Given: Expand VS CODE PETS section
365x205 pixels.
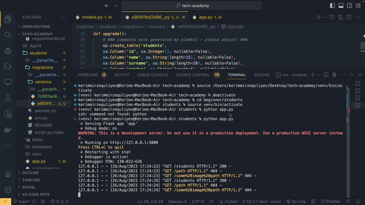Looking at the screenshot, I should click(x=36, y=194).
